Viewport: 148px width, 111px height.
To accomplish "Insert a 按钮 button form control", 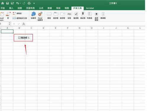I will [49, 15].
